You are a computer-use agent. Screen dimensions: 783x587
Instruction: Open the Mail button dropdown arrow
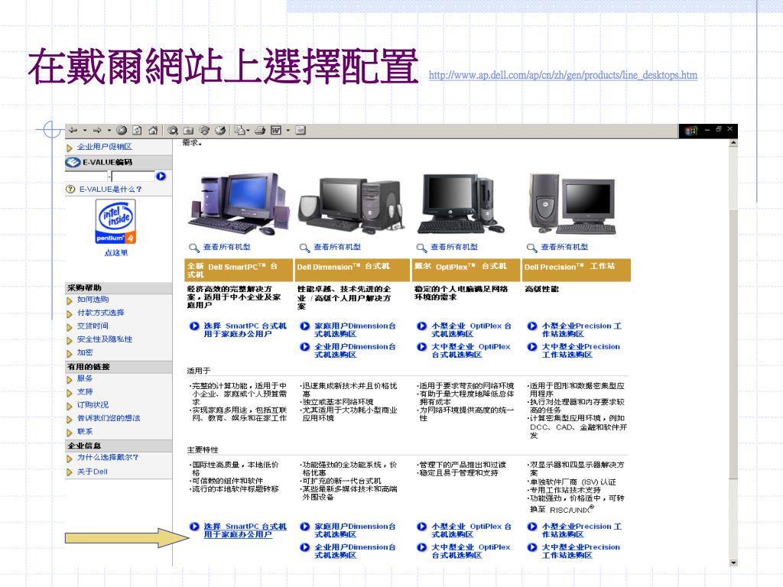click(x=249, y=131)
